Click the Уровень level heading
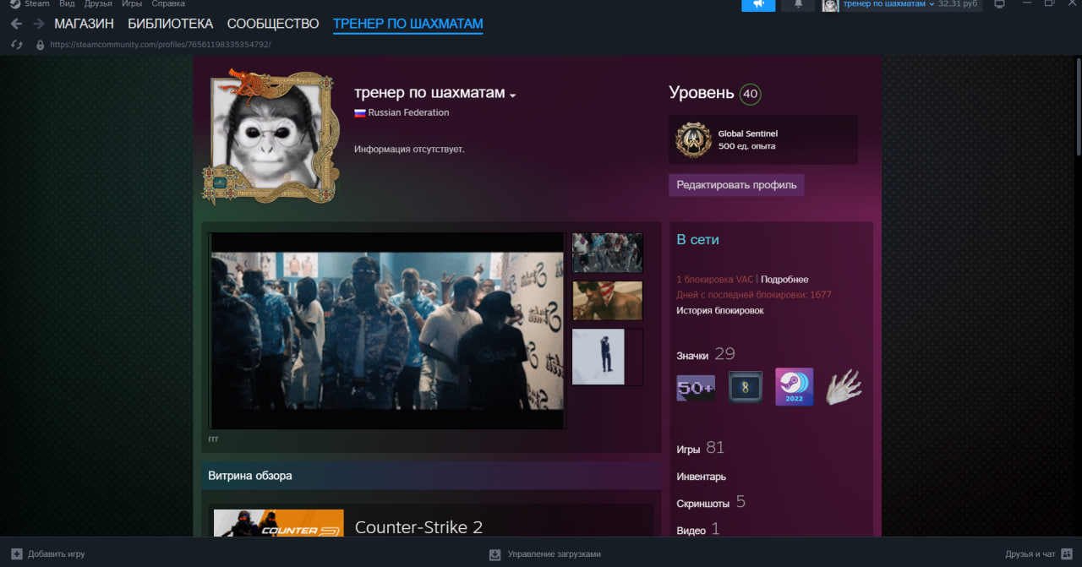The image size is (1082, 567). click(701, 93)
